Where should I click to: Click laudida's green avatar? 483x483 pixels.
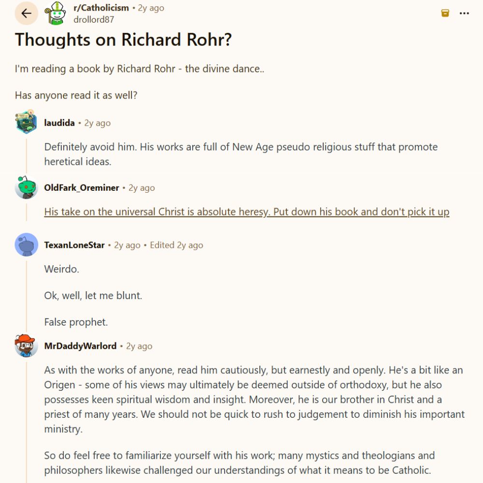(x=26, y=122)
